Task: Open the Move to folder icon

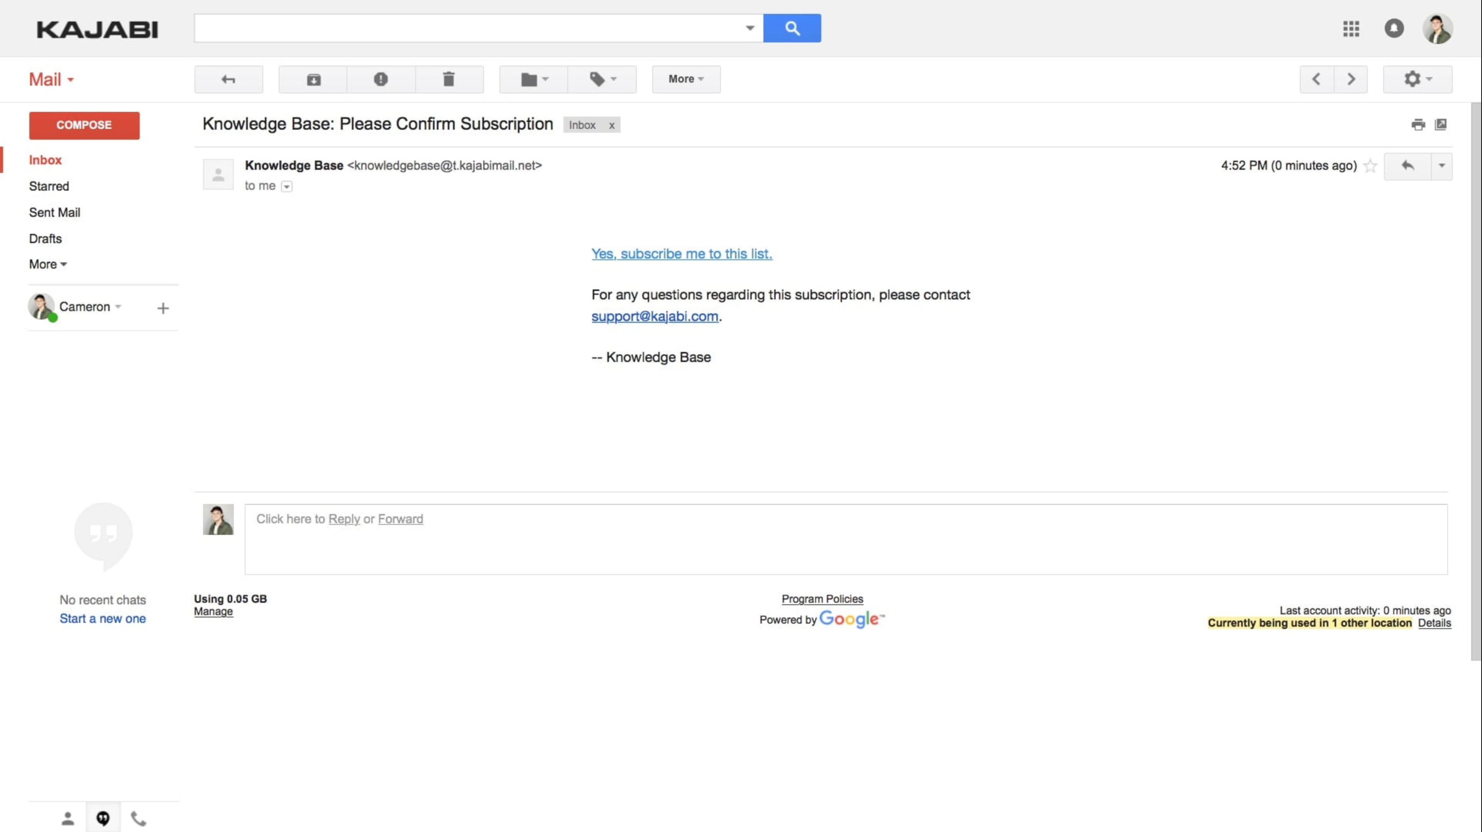Action: [x=532, y=79]
